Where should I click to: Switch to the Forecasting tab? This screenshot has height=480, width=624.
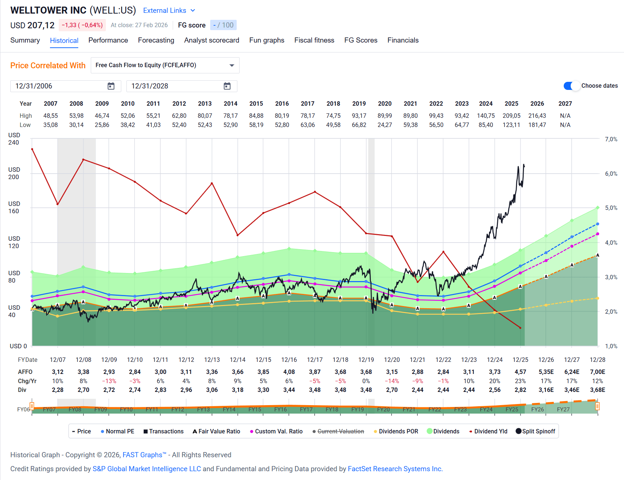coord(156,40)
